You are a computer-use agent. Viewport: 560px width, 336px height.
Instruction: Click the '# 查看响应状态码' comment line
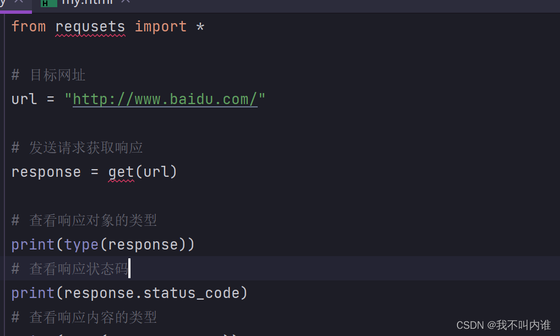pos(70,269)
